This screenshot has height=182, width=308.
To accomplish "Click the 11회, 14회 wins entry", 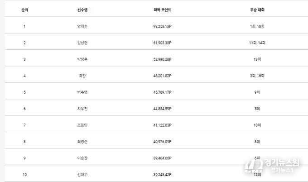I will pos(257,43).
